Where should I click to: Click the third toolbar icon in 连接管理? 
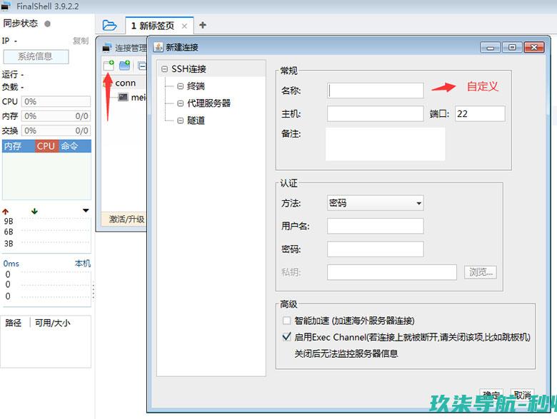pyautogui.click(x=142, y=66)
